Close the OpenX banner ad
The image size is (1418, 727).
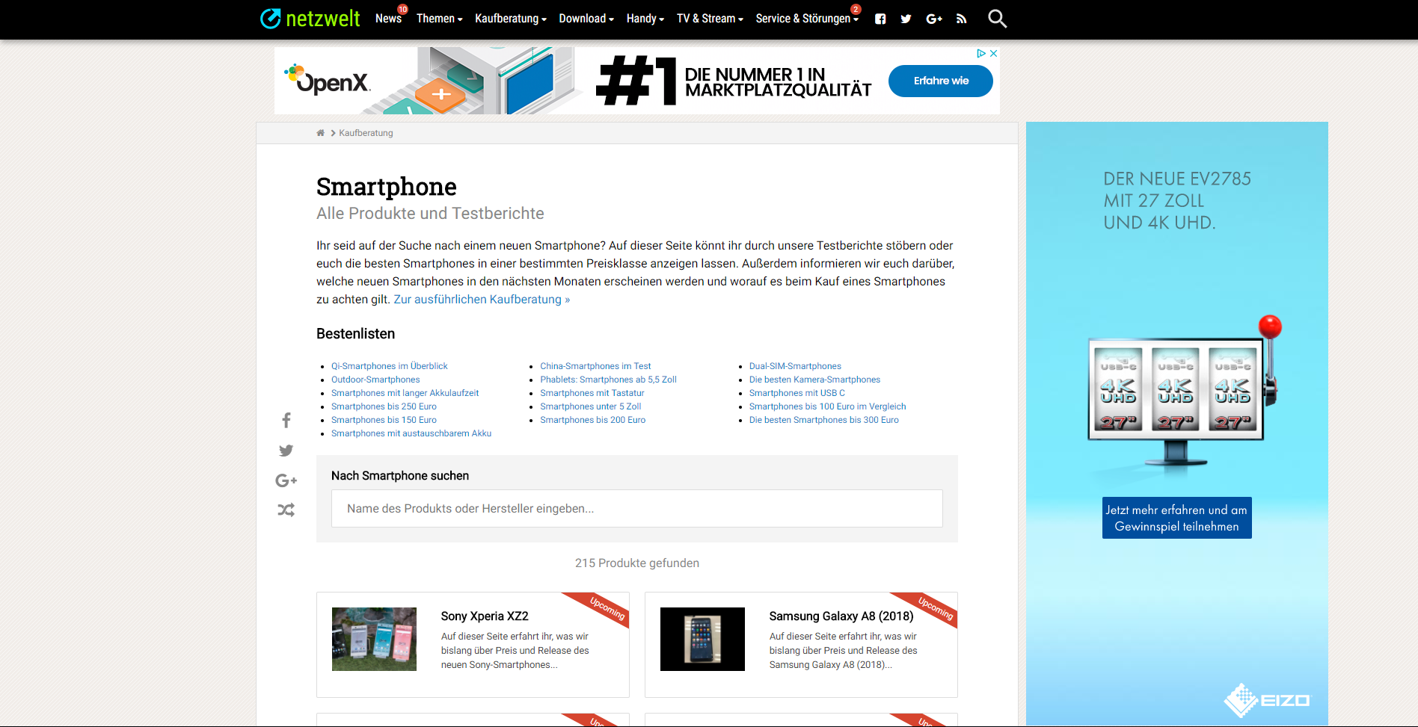point(993,53)
